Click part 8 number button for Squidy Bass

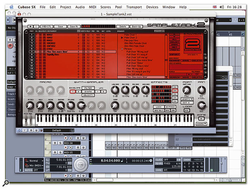point(32,54)
